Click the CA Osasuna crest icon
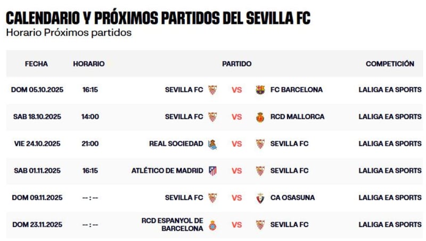The height and width of the screenshot is (241, 426). point(260,198)
